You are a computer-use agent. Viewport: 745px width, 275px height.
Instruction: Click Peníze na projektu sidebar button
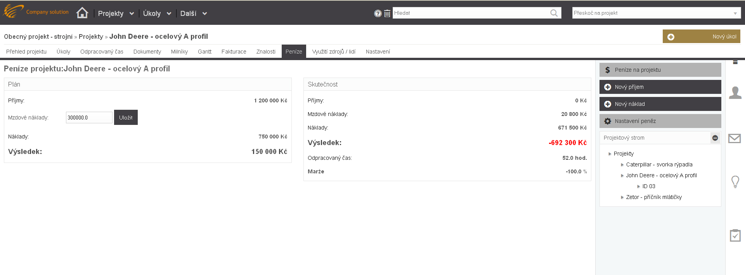point(660,70)
